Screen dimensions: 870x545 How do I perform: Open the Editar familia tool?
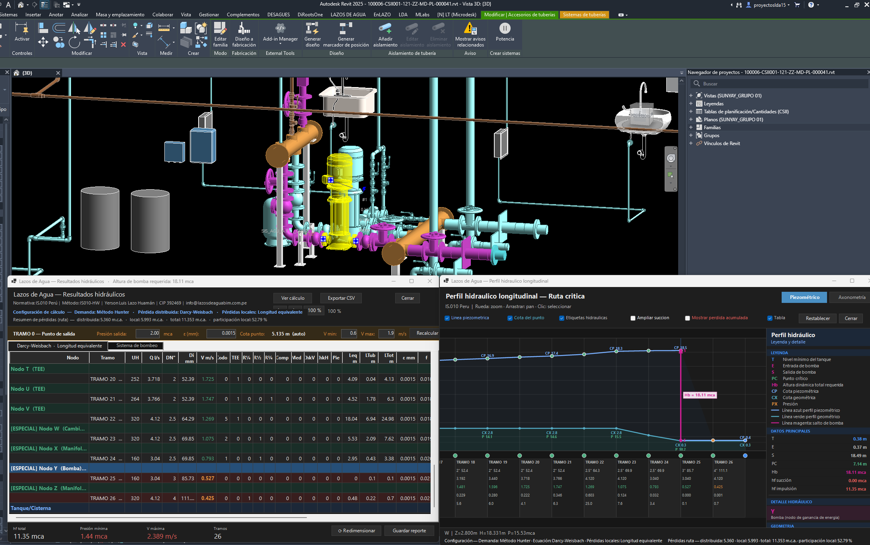pos(220,35)
